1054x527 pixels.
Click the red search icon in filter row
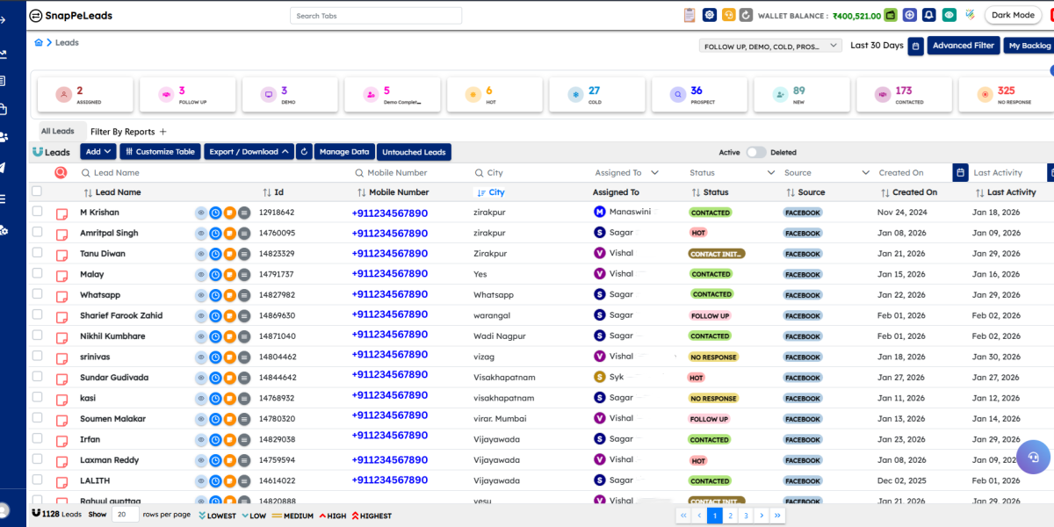(61, 173)
